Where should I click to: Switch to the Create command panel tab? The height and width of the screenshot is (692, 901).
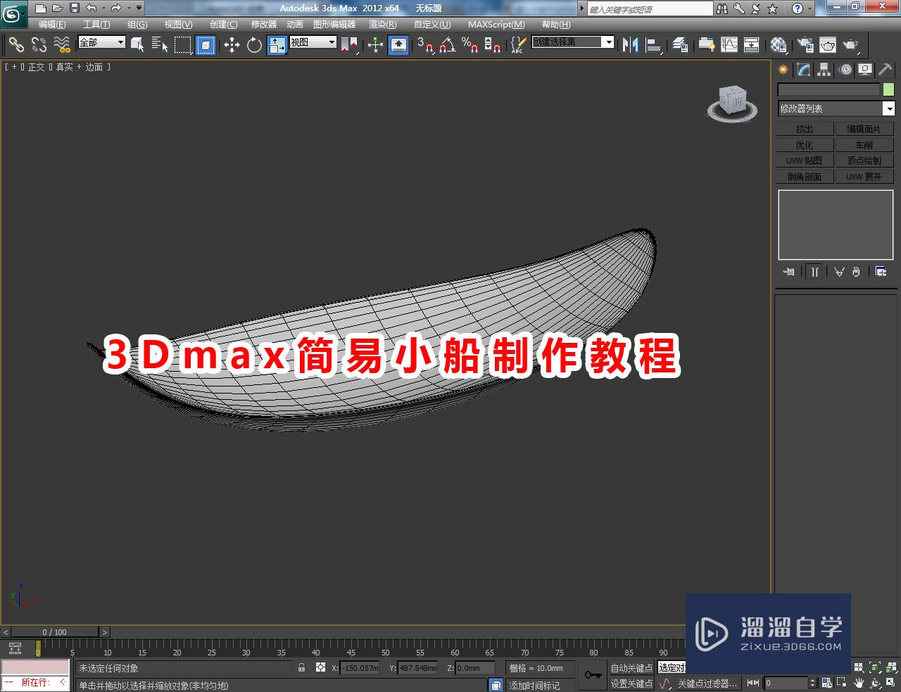coord(783,70)
